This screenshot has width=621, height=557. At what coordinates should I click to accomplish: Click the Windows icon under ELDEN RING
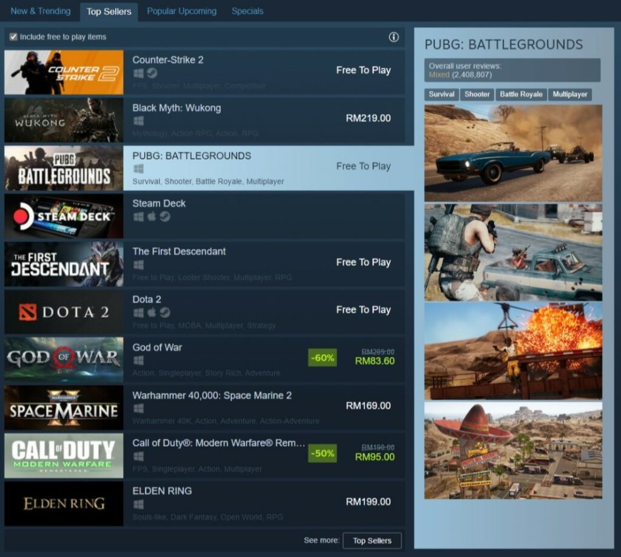click(138, 504)
